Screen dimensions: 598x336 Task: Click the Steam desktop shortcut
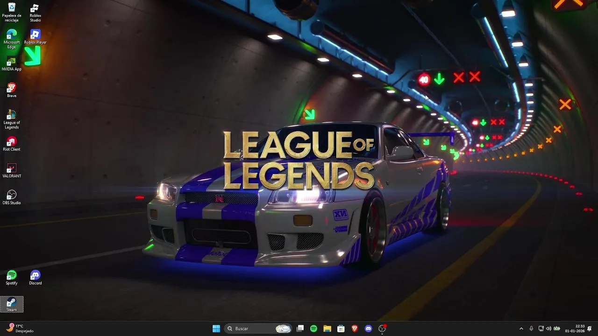pos(12,304)
